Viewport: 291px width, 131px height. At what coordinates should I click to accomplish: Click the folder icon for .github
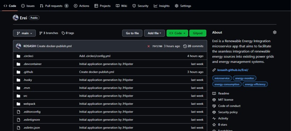point(18,72)
